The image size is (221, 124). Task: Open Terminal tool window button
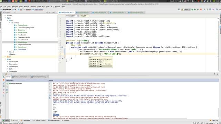tap(66, 121)
